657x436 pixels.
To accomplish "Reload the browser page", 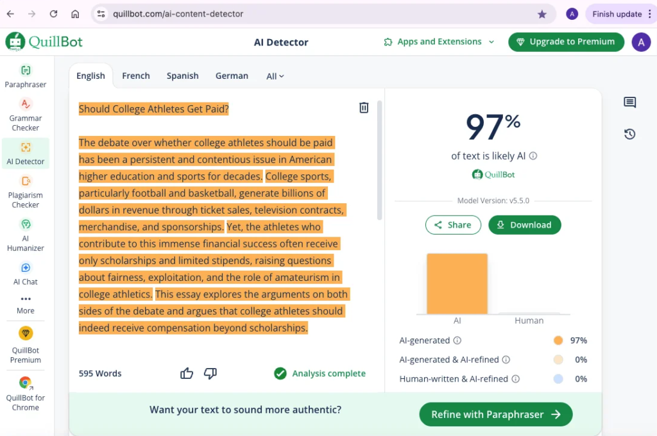I will point(53,14).
